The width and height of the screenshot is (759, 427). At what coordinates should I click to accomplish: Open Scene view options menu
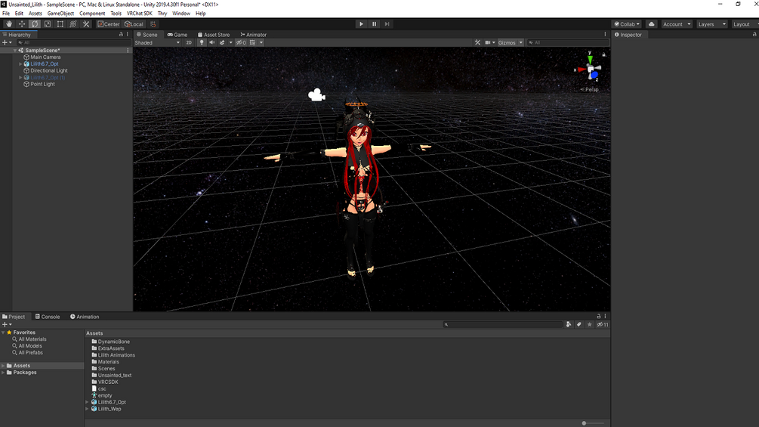pyautogui.click(x=605, y=34)
